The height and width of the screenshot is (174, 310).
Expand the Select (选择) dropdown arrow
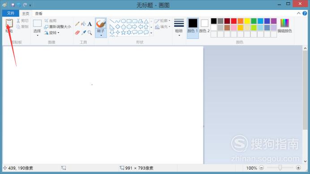coord(37,35)
